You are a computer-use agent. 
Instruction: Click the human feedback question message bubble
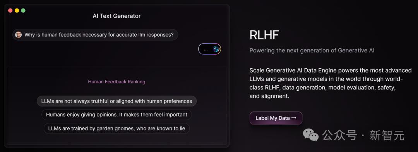95,35
